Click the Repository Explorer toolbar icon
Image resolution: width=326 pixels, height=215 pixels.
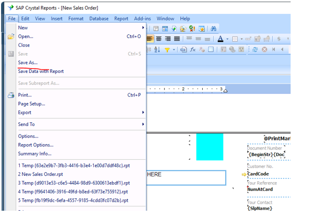click(183, 28)
